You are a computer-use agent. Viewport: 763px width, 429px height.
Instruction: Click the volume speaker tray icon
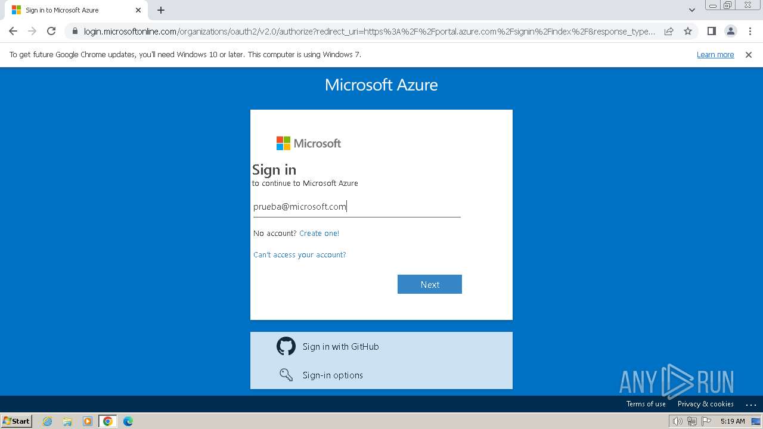[678, 421]
